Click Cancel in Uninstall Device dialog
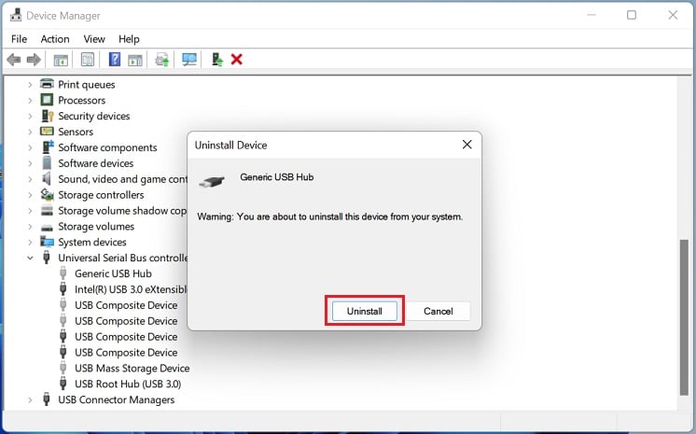696x434 pixels. coord(438,311)
